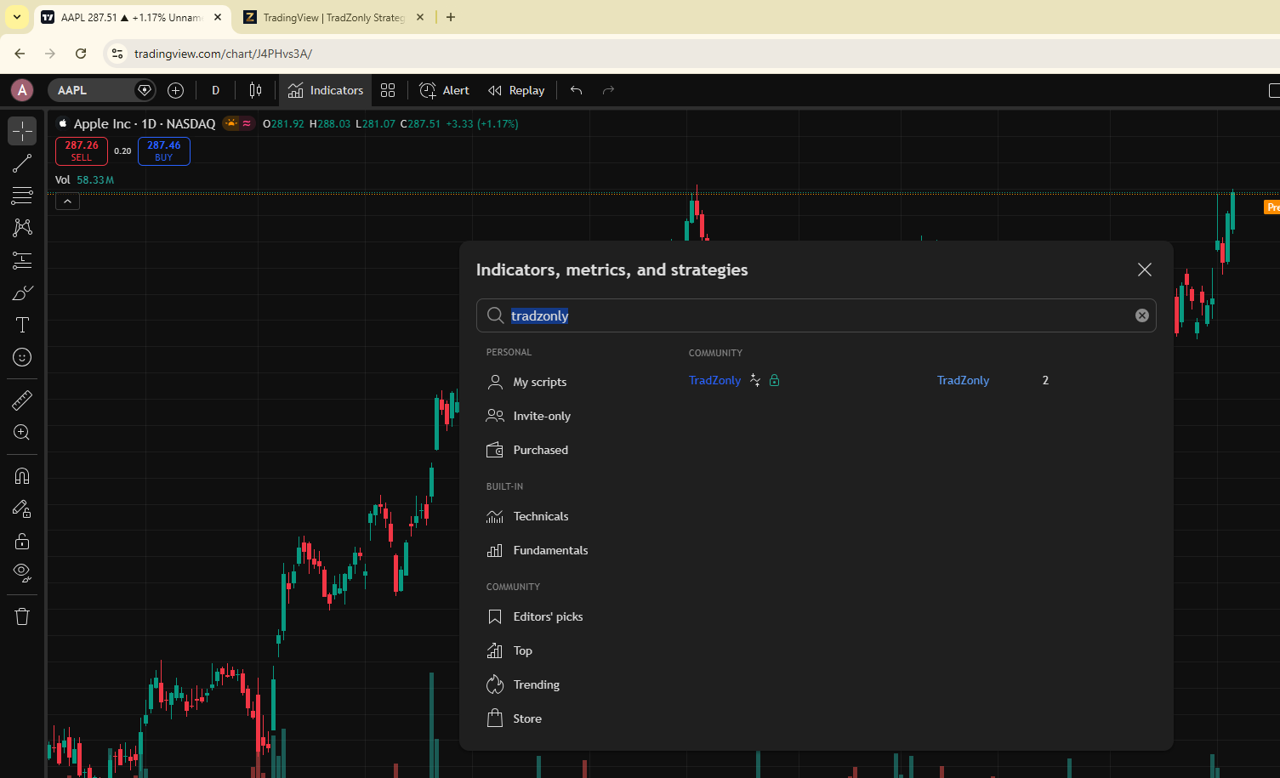
Task: Toggle lock all drawings
Action: pos(22,541)
